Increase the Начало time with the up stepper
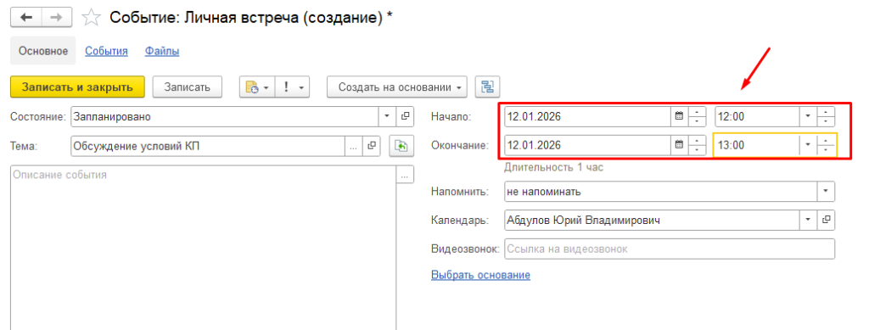 826,111
